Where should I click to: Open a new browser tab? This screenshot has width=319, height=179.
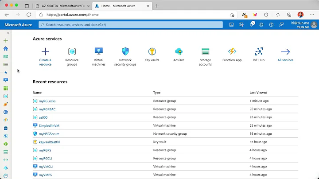156,6
